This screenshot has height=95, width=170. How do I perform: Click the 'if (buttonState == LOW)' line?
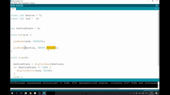(32, 67)
